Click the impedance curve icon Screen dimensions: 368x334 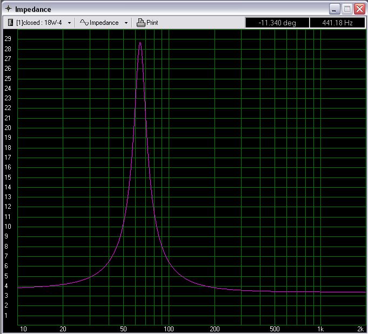tap(84, 23)
